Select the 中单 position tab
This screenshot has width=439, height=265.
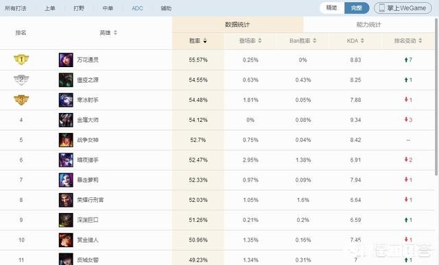108,8
